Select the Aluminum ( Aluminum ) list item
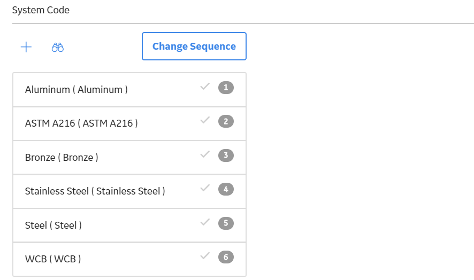Viewport: 474px width, 280px height. 129,90
